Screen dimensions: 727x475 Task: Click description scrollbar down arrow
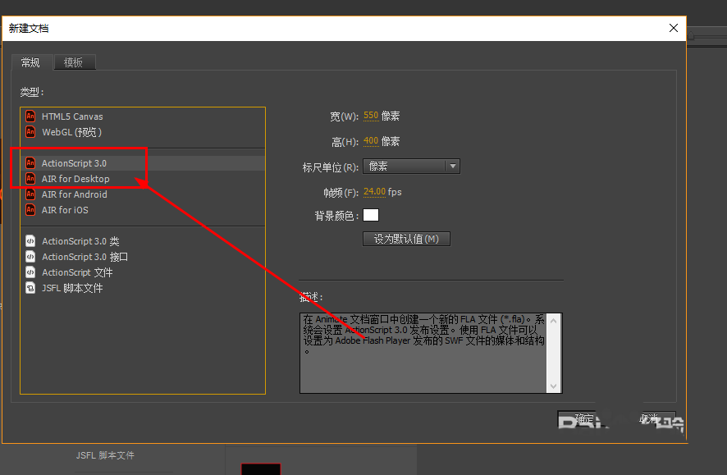tap(554, 386)
